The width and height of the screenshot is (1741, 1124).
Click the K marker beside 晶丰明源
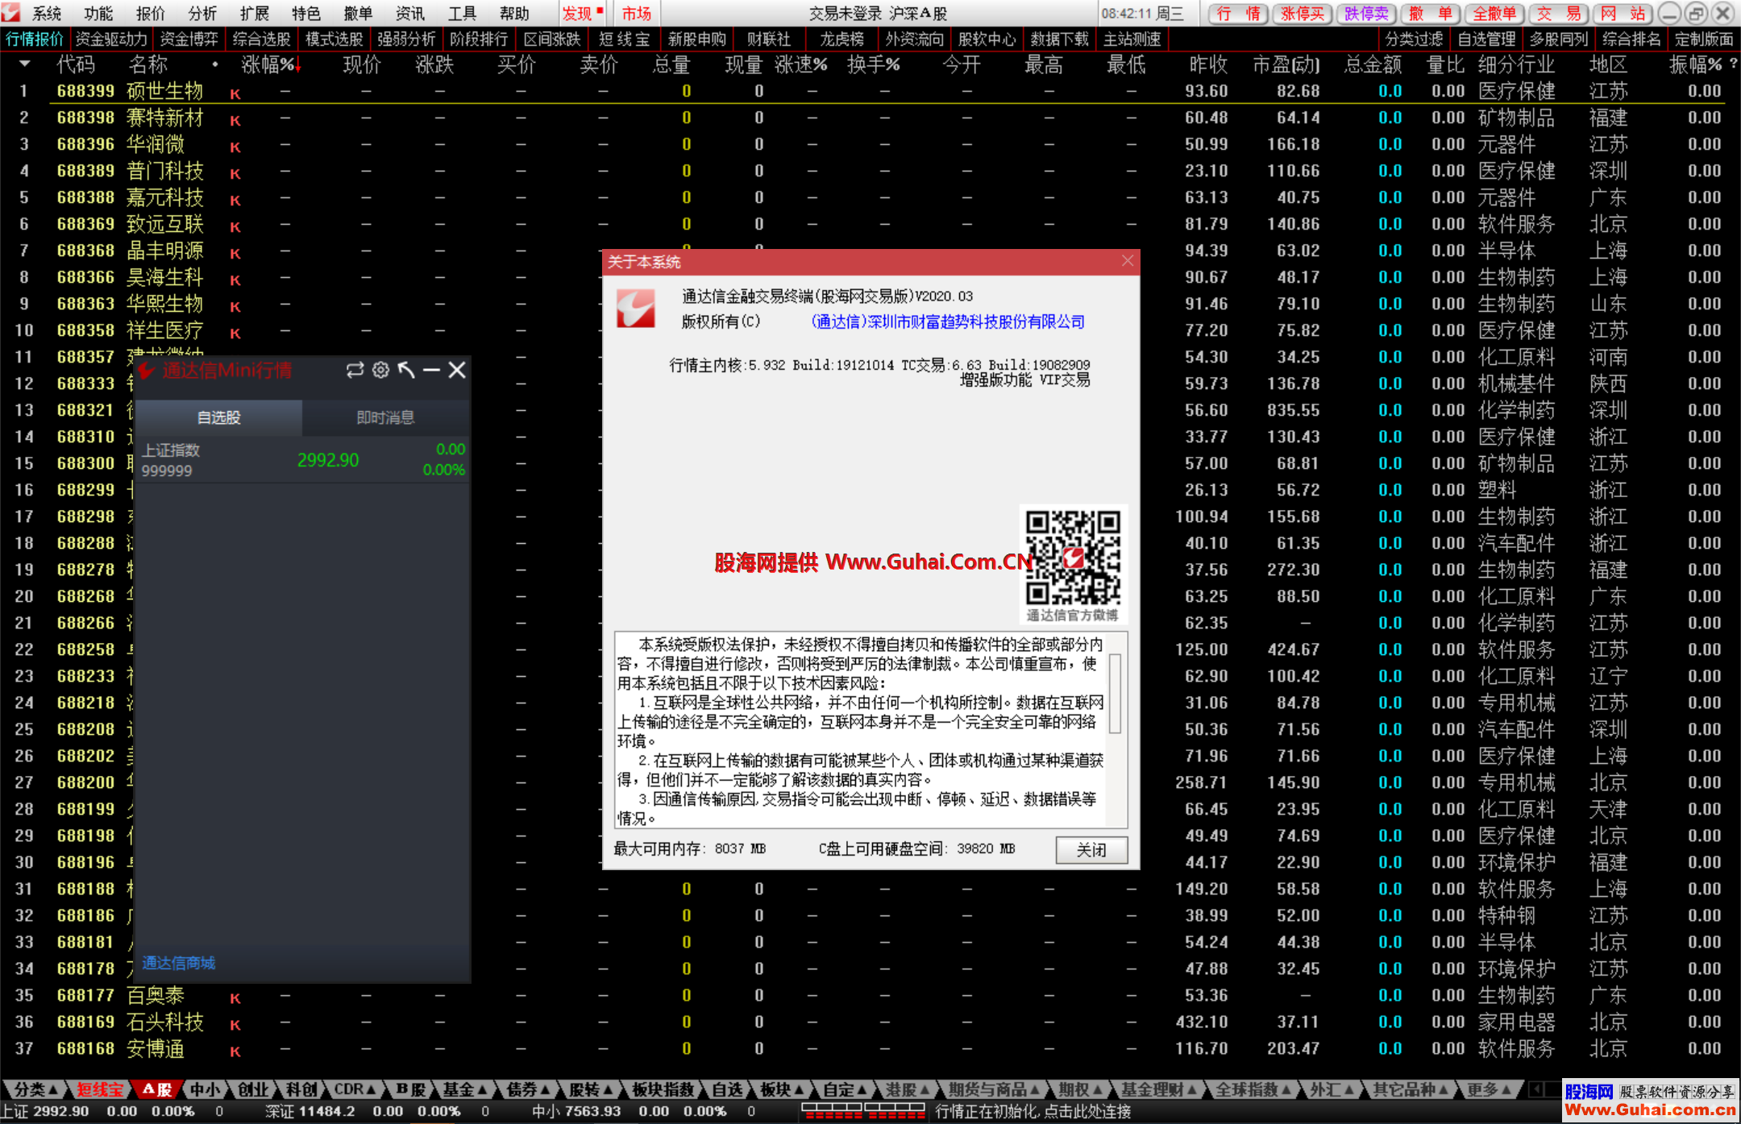(x=235, y=254)
